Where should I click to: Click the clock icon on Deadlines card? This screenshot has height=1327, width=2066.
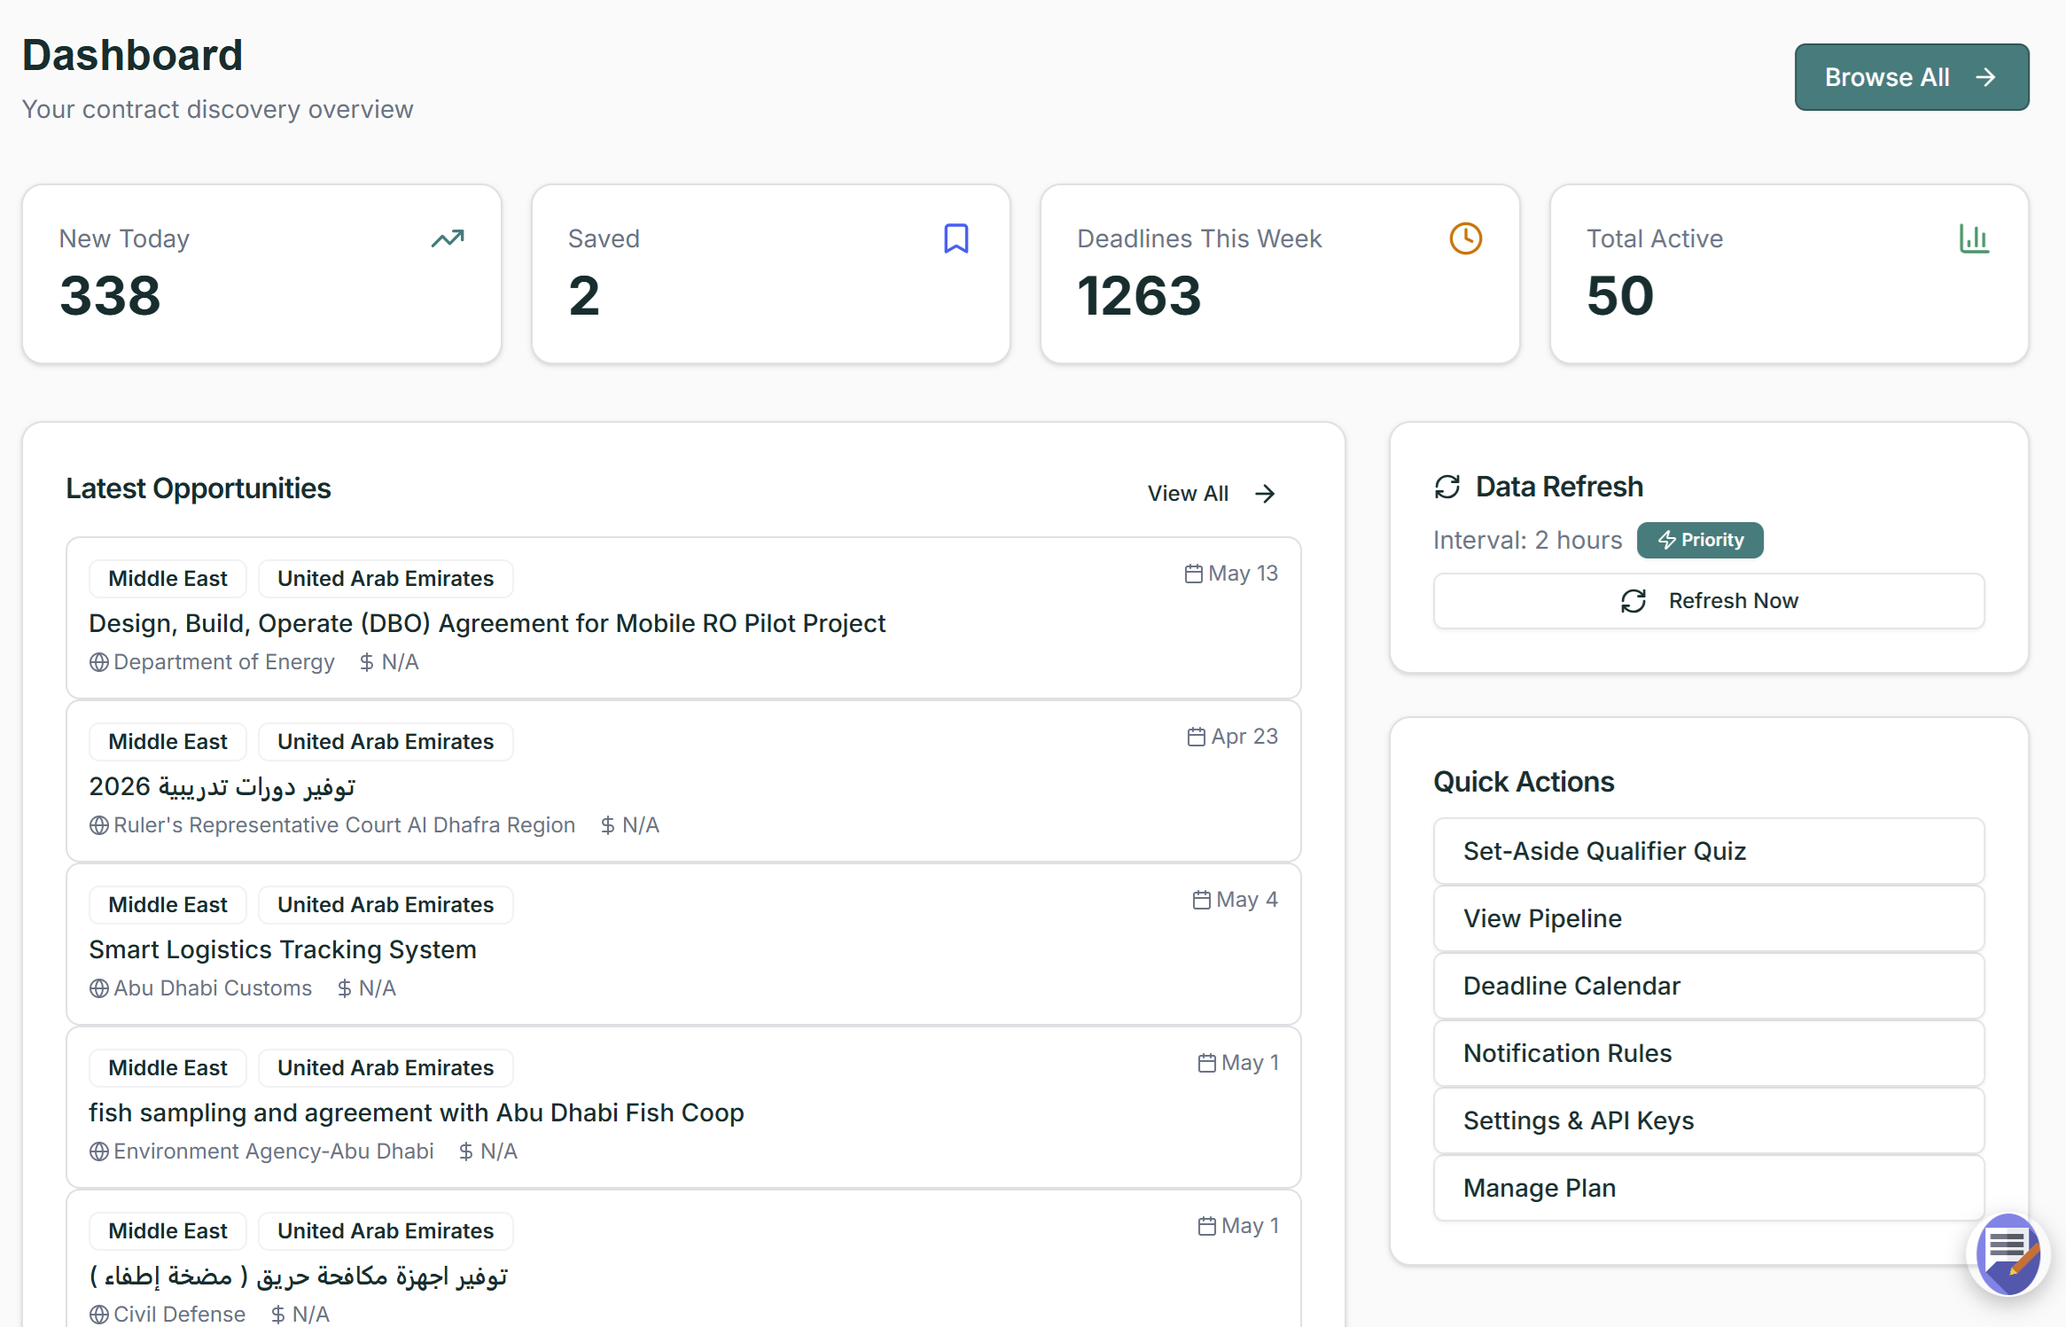coord(1465,238)
